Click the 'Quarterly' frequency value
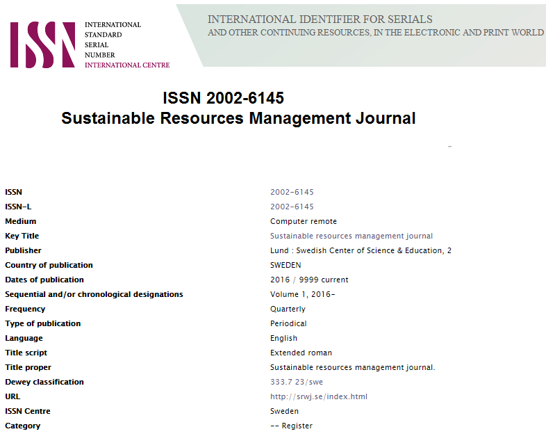The height and width of the screenshot is (443, 546). coord(288,309)
